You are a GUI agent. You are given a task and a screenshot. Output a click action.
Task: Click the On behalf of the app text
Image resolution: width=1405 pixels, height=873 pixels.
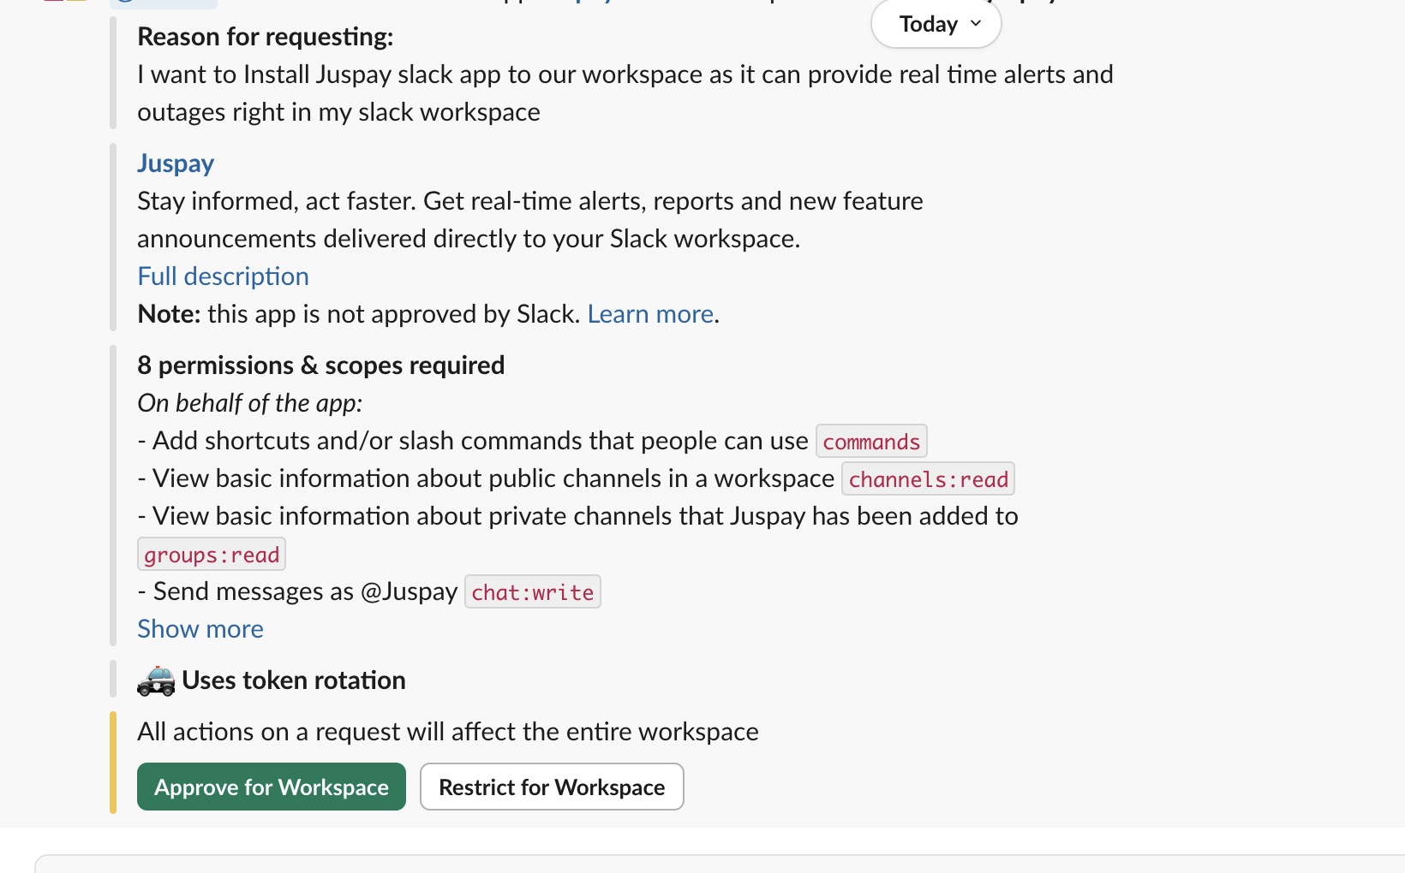[250, 403]
